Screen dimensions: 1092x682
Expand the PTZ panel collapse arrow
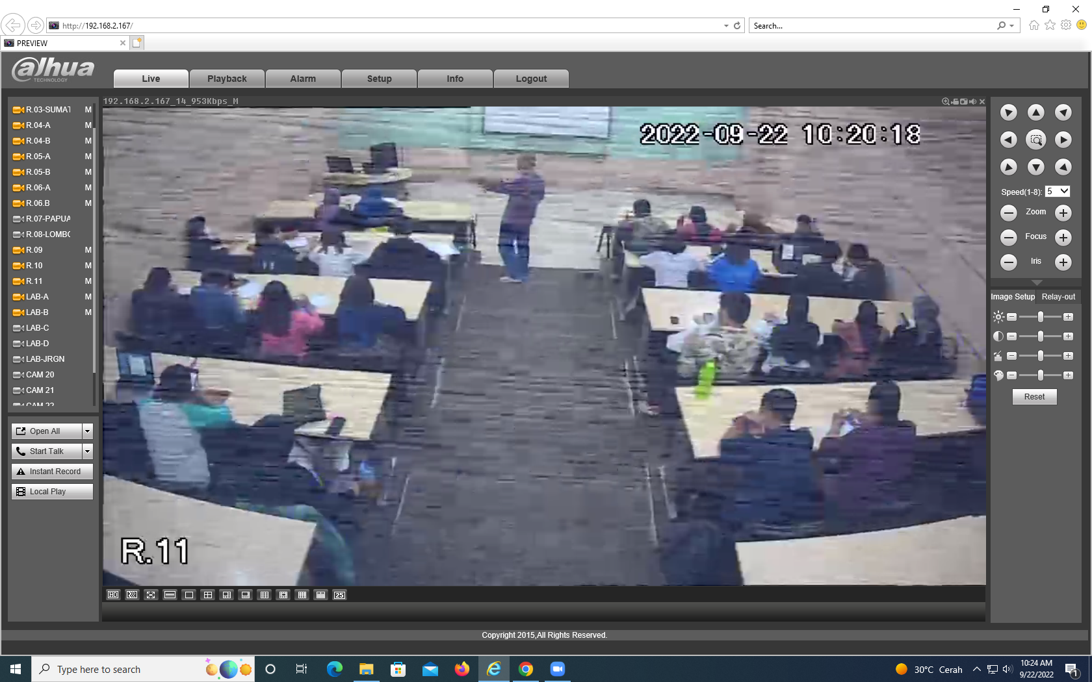click(x=1036, y=283)
